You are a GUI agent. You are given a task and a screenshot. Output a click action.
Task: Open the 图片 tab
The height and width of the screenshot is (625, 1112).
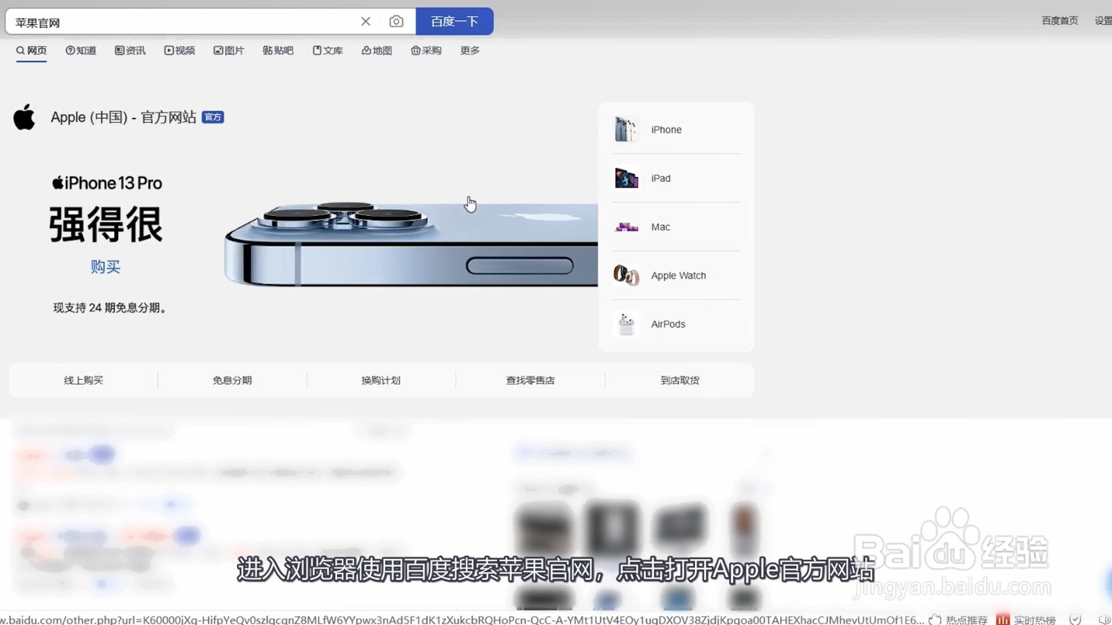(x=229, y=51)
